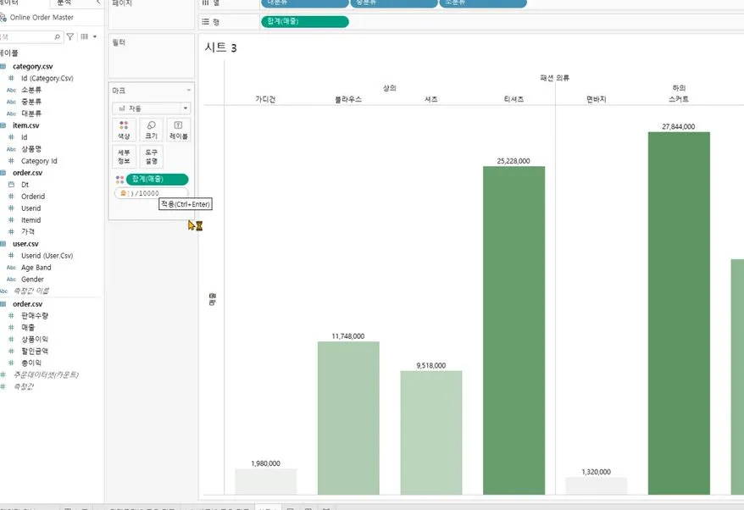Click the 매출 axis title
This screenshot has height=510, width=744.
pos(212,299)
